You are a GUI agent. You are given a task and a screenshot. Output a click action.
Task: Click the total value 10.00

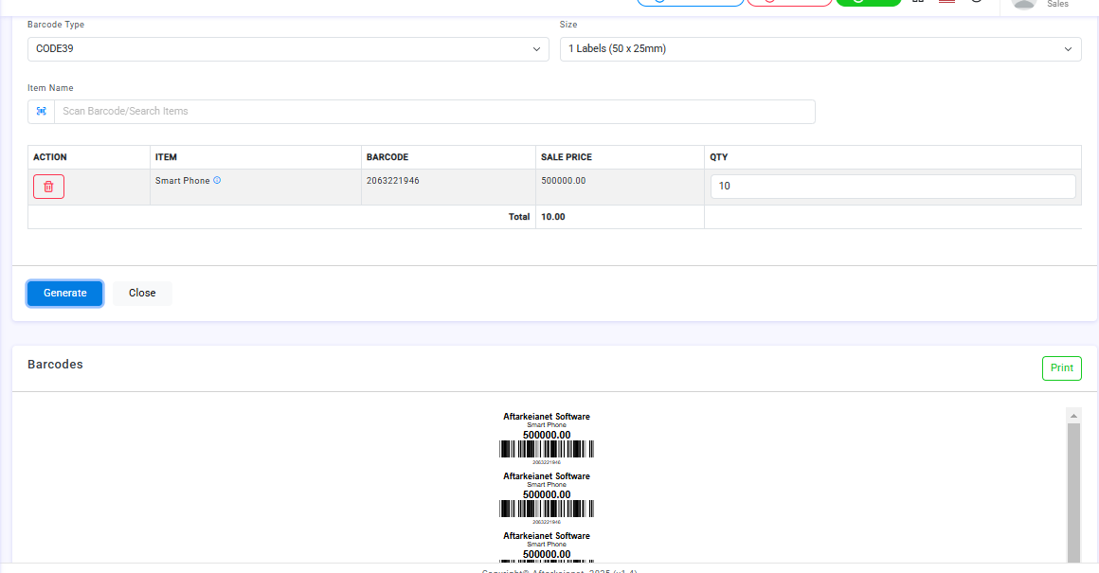click(x=553, y=217)
